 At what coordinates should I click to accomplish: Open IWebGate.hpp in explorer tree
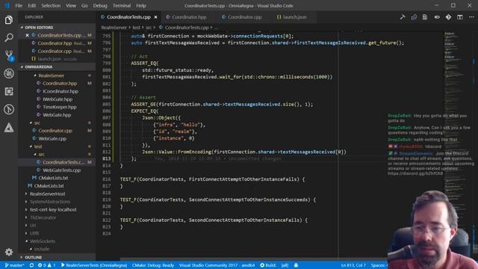pyautogui.click(x=58, y=99)
